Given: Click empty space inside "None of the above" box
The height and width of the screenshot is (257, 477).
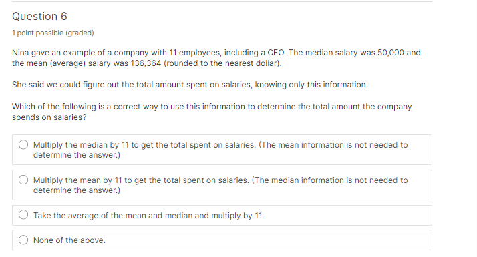Looking at the screenshot, I should pos(268,240).
